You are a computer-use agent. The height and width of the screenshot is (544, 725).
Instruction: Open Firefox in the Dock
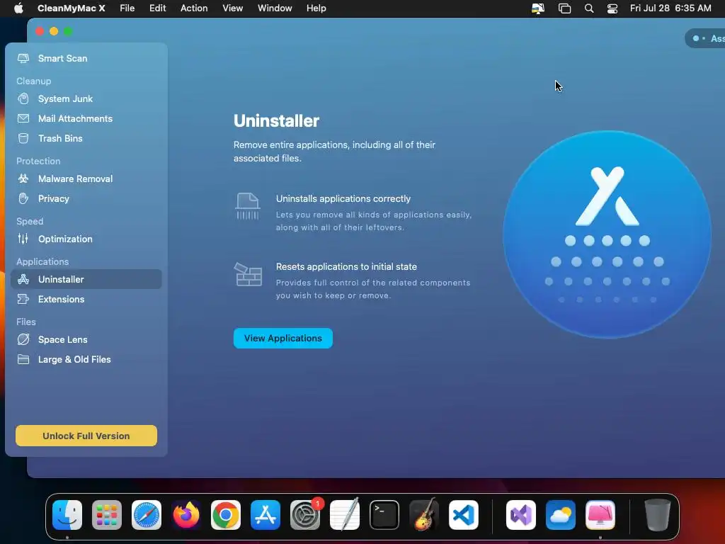tap(186, 515)
